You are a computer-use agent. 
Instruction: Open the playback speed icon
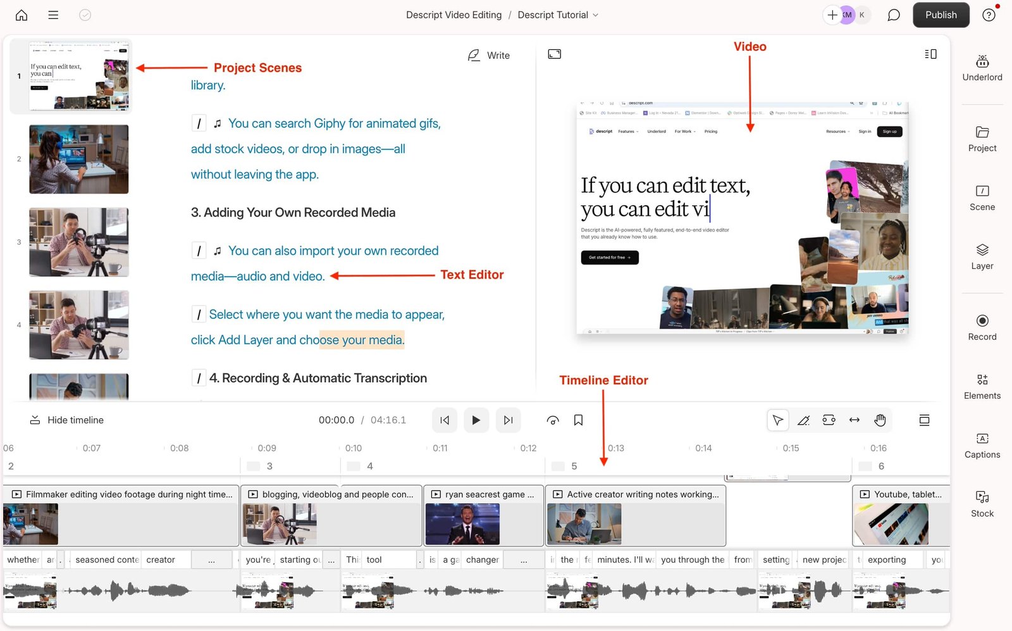pyautogui.click(x=553, y=420)
